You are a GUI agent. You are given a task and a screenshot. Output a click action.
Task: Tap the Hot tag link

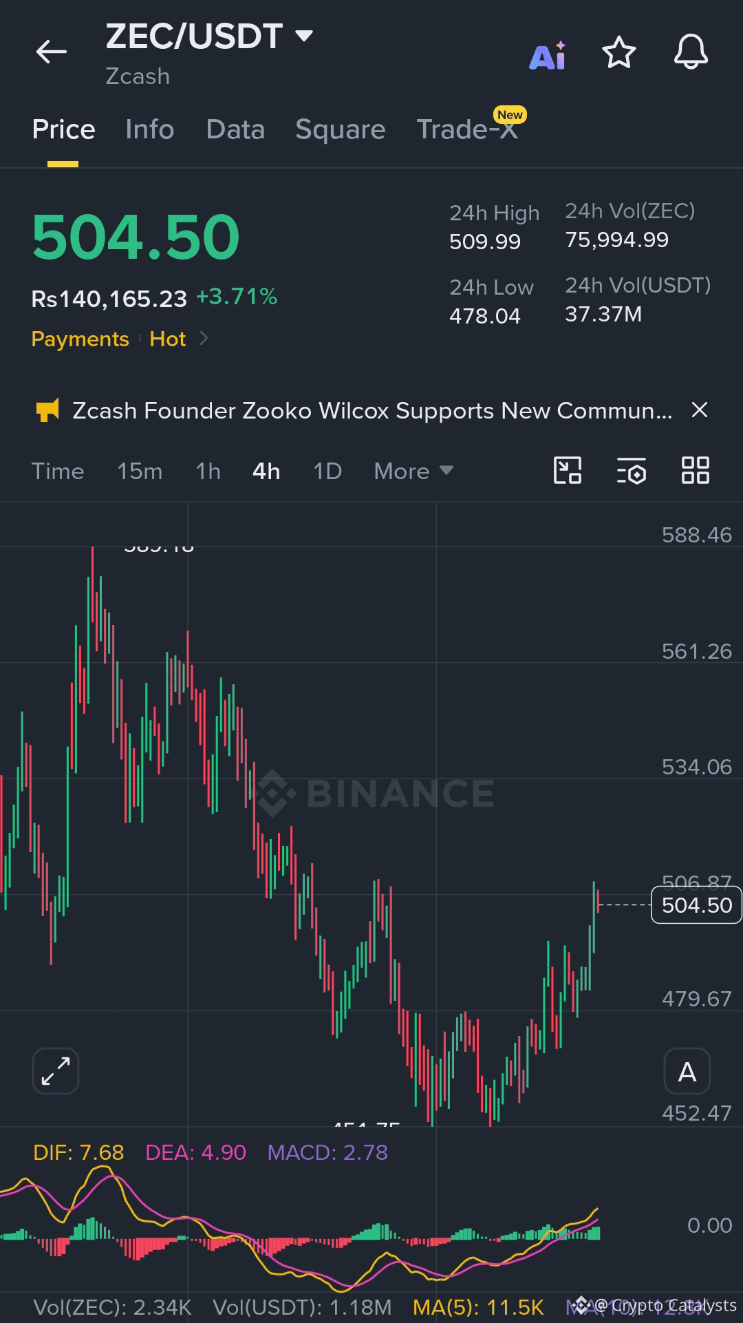tap(168, 339)
